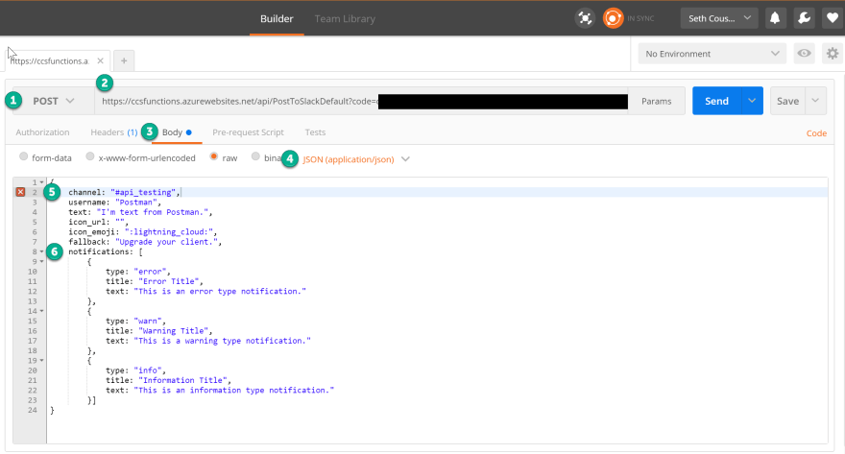
Task: Select the x-www-form-urlencoded body option
Action: [x=90, y=157]
